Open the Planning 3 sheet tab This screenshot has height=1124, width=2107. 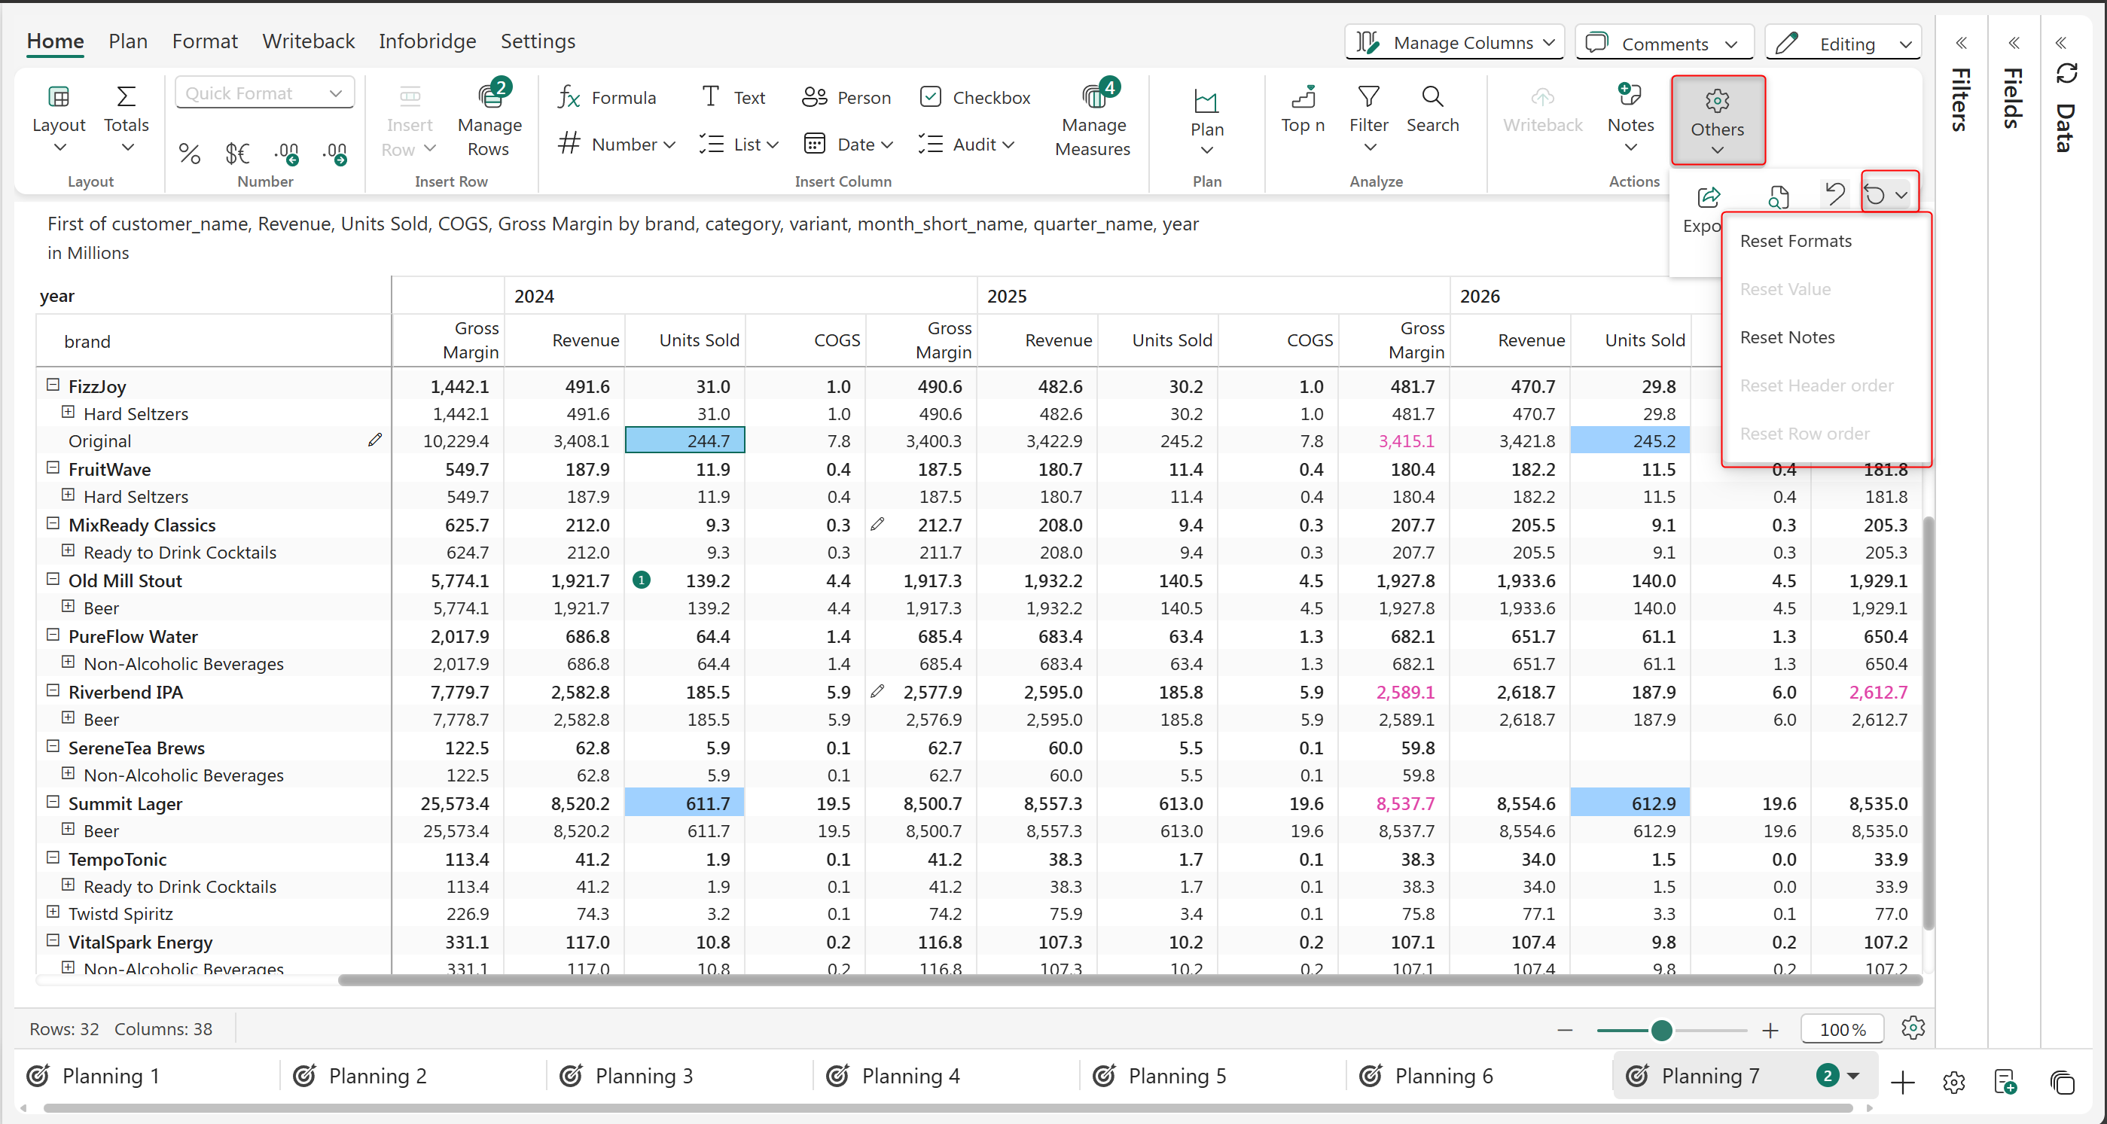tap(643, 1076)
